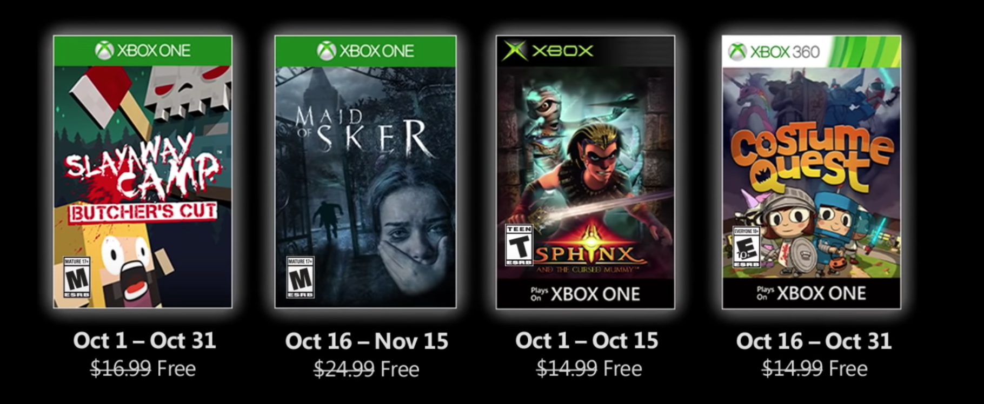Click the green X logo on the Sphinx cover
Viewport: 984px width, 404px height.
pyautogui.click(x=514, y=51)
